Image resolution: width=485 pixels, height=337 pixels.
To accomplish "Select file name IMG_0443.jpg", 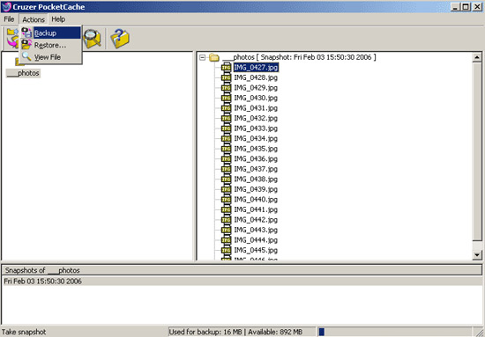I will pyautogui.click(x=256, y=231).
